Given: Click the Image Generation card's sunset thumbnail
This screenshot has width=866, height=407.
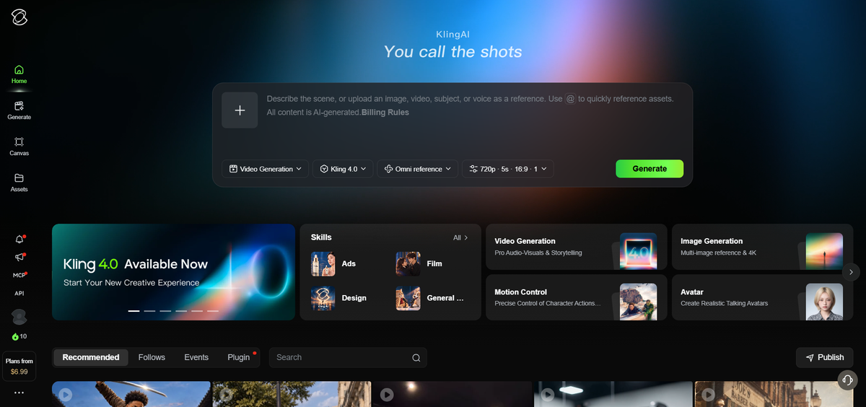Looking at the screenshot, I should coord(825,251).
